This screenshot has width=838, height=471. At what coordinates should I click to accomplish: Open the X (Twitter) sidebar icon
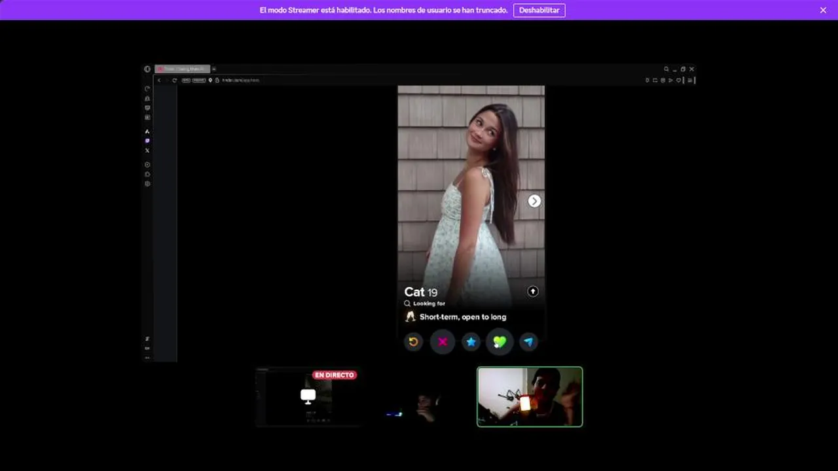pos(147,150)
